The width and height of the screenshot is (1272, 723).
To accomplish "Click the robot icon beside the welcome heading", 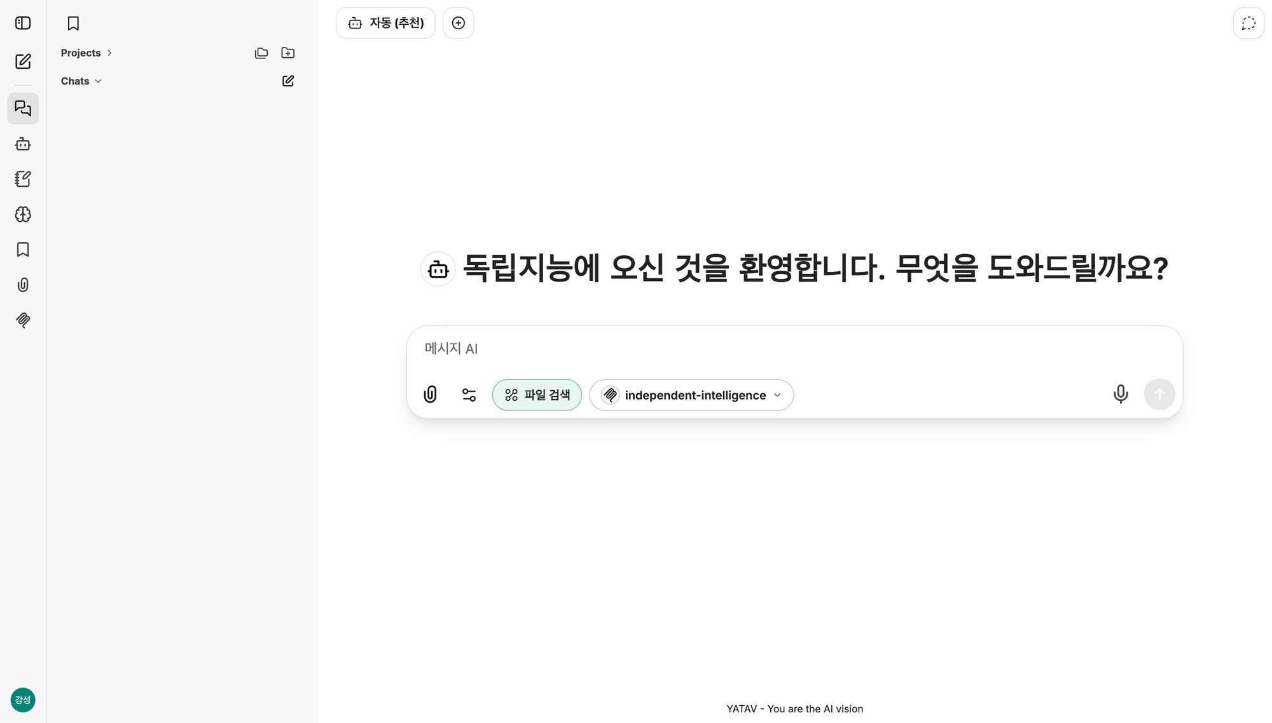I will (x=438, y=269).
